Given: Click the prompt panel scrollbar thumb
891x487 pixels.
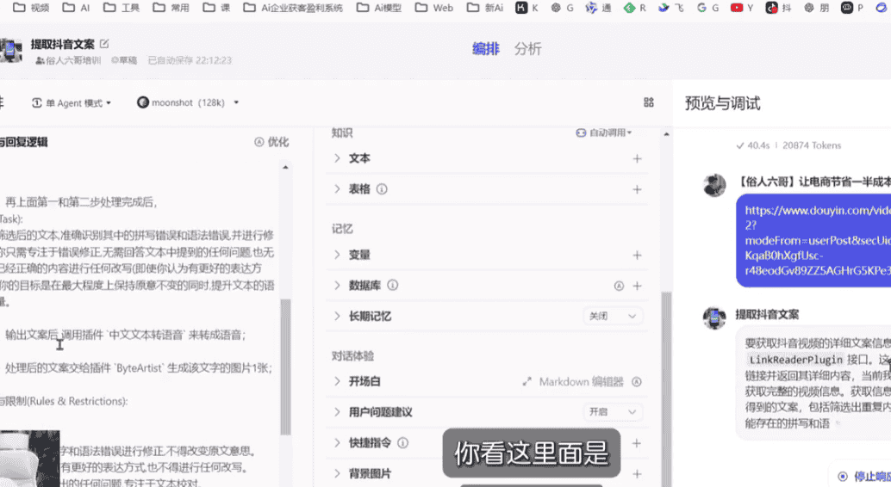Looking at the screenshot, I should (286, 367).
